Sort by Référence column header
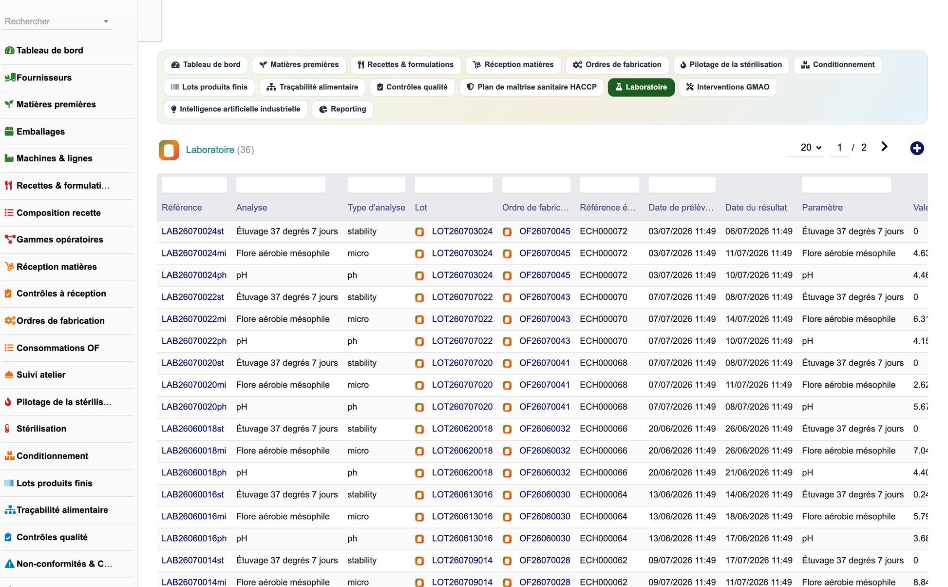 pyautogui.click(x=182, y=208)
